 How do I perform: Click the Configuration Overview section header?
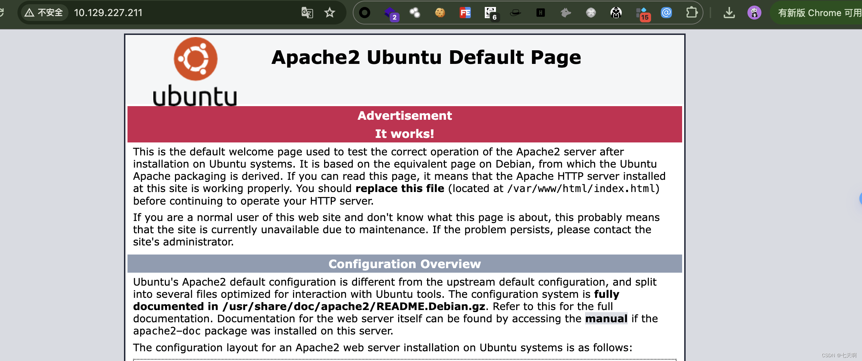[404, 264]
